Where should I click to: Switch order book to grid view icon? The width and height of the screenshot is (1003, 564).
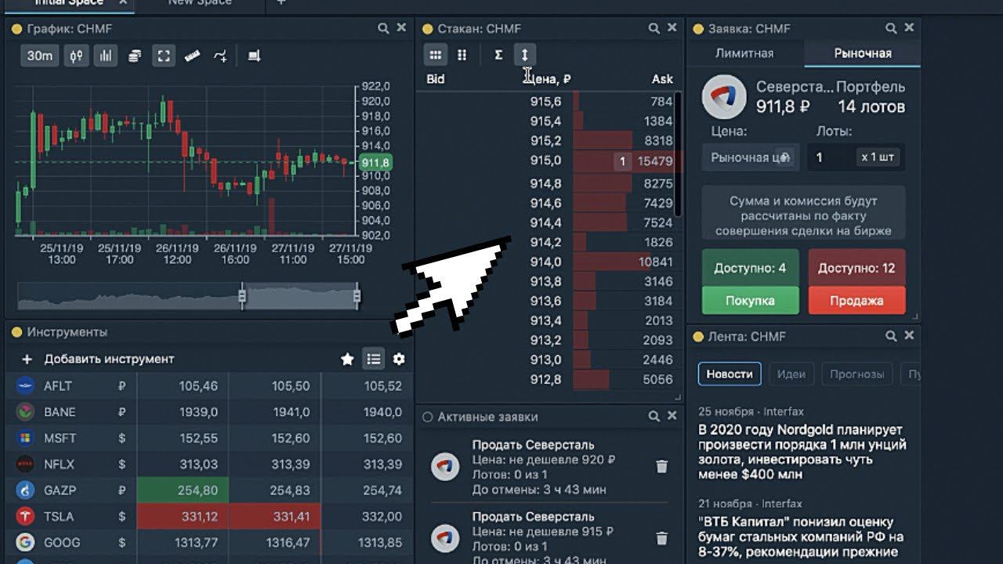click(436, 55)
